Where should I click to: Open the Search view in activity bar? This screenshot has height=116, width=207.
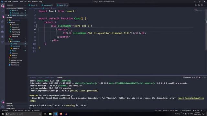[3, 11]
